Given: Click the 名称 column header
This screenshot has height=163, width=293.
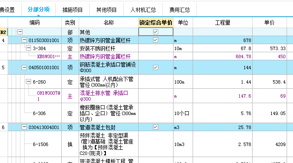Looking at the screenshot, I should 108,22.
